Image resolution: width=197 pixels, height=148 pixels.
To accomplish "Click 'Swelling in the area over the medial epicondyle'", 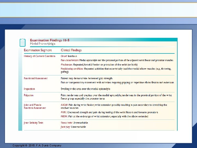I will click(85, 89).
